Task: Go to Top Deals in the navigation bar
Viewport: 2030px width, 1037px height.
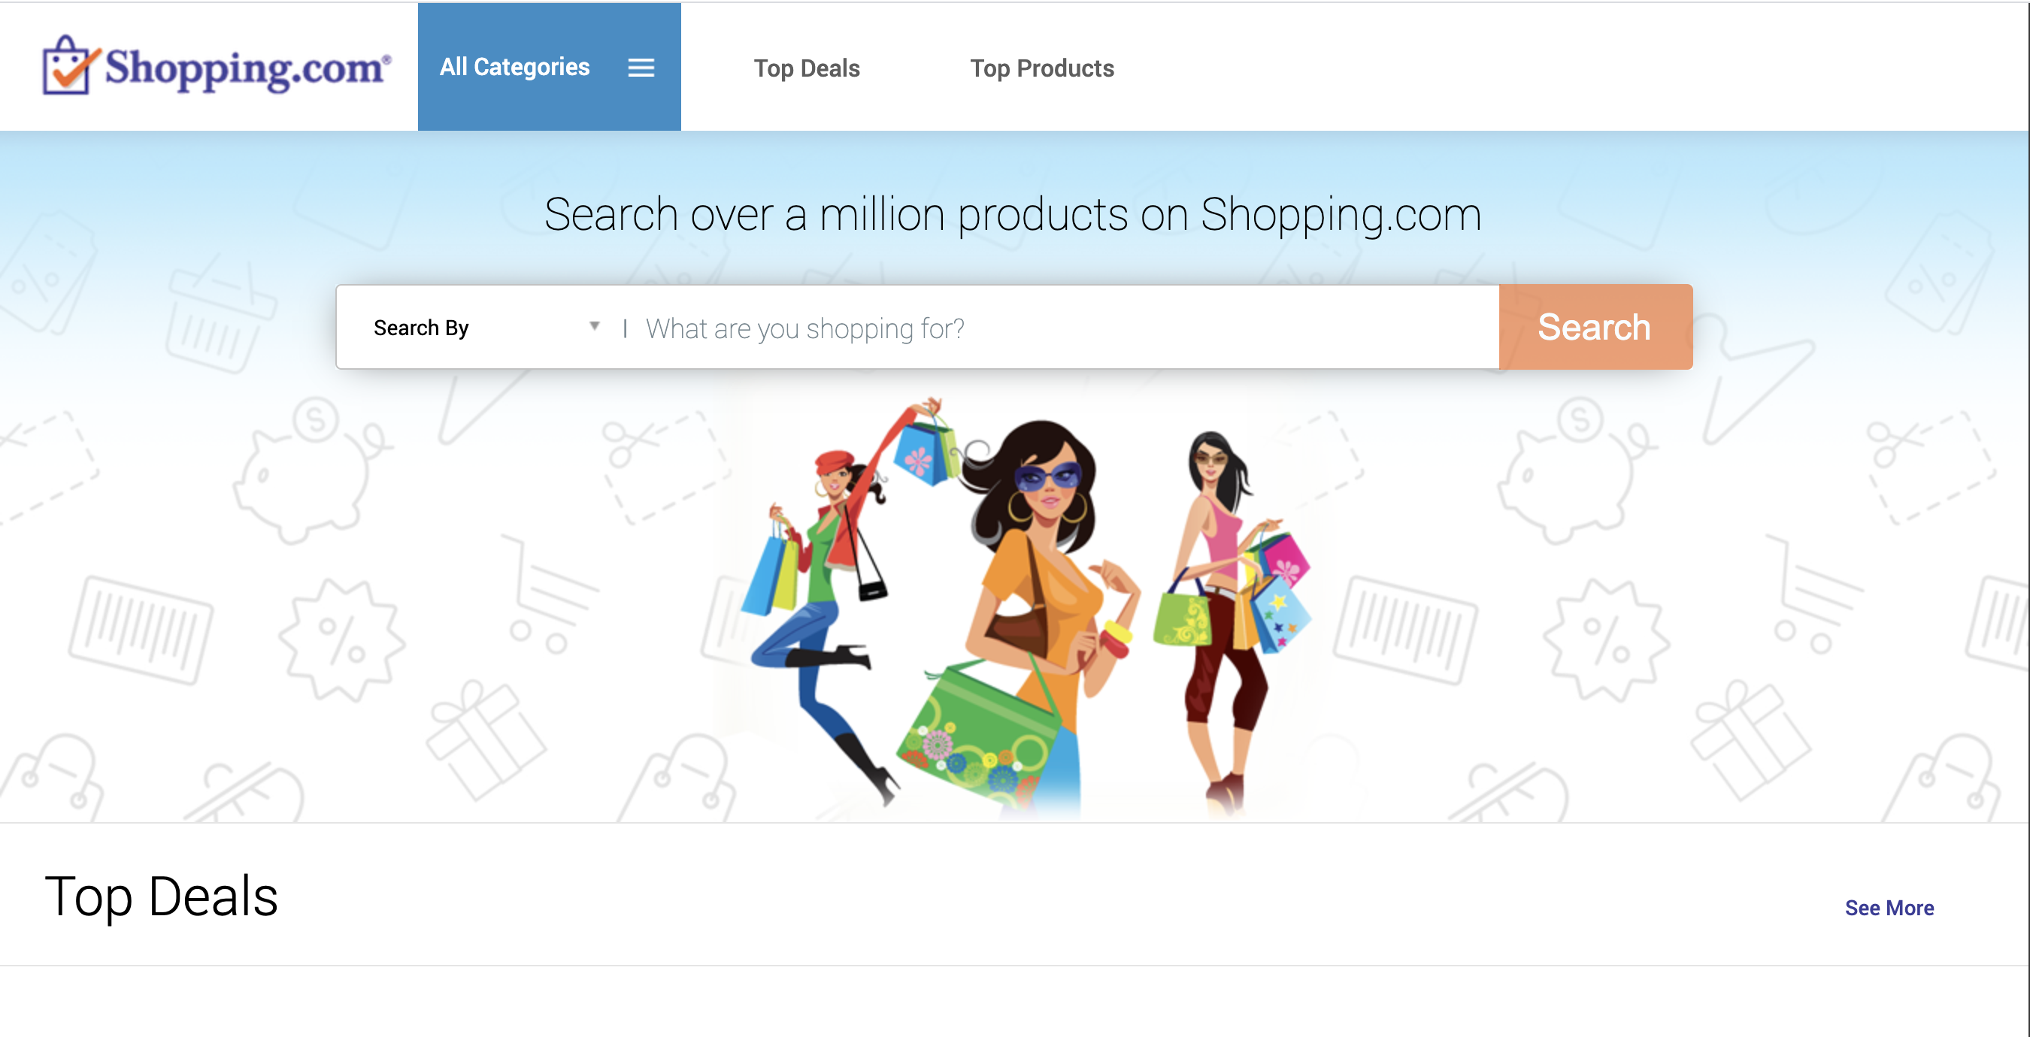Action: (x=806, y=68)
